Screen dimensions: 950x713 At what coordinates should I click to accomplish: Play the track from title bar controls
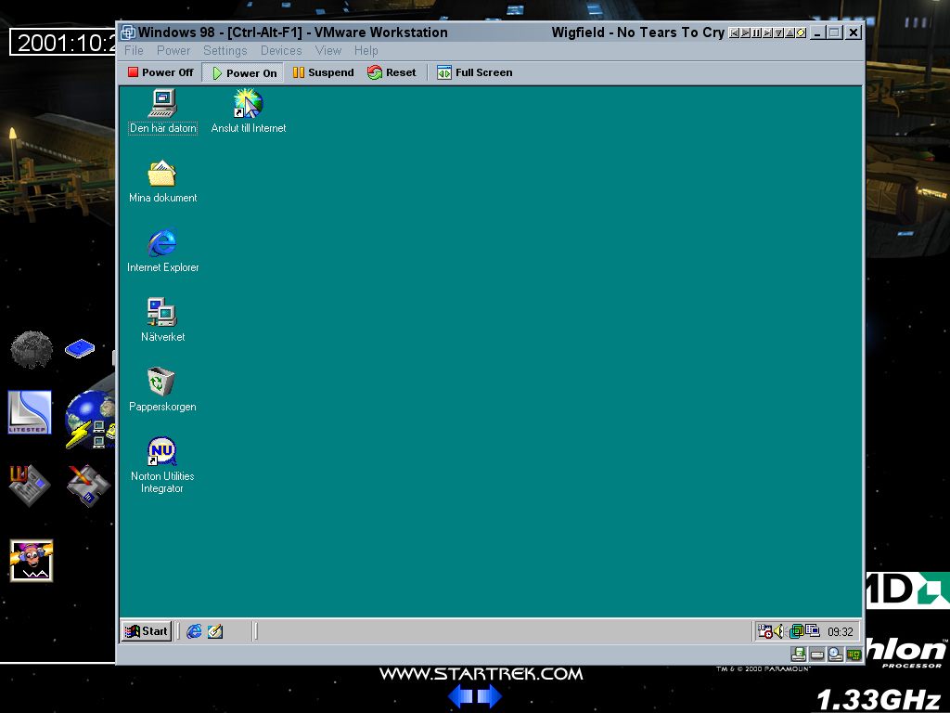[x=745, y=32]
